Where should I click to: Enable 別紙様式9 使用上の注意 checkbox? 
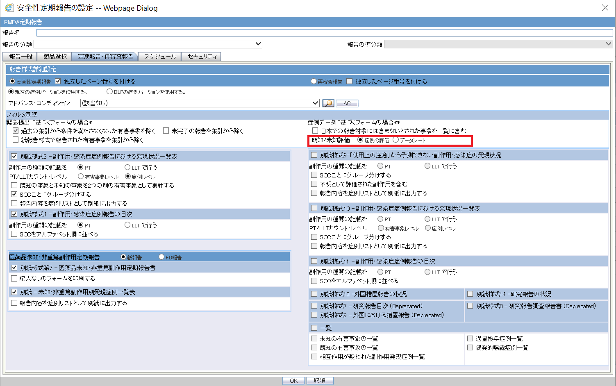pyautogui.click(x=314, y=155)
